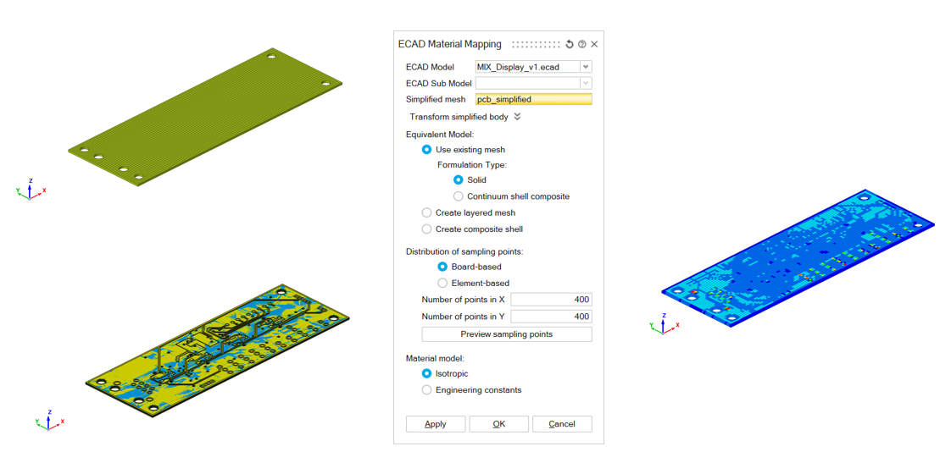The width and height of the screenshot is (951, 463).
Task: Click Preview sampling points button
Action: [x=507, y=334]
